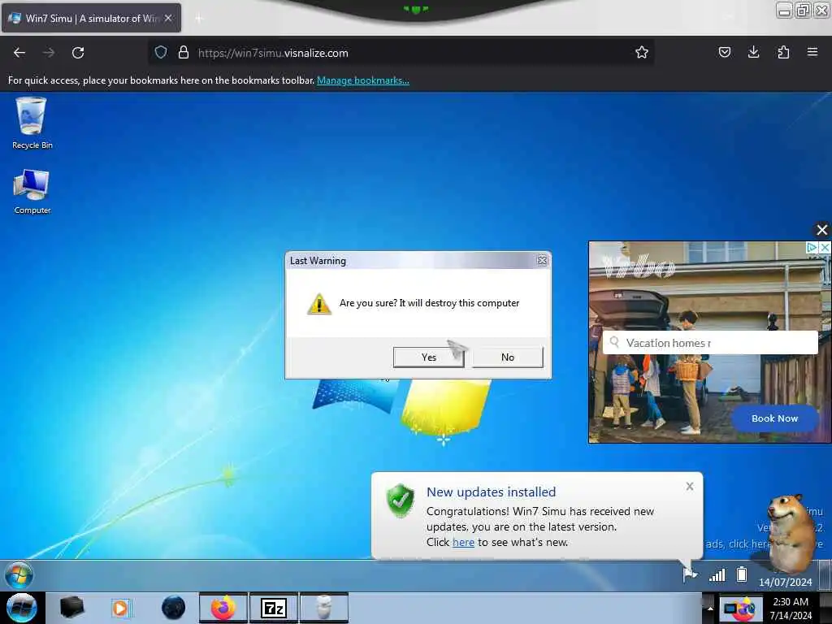
Task: Click Yes in the Last Warning dialog
Action: pyautogui.click(x=428, y=357)
